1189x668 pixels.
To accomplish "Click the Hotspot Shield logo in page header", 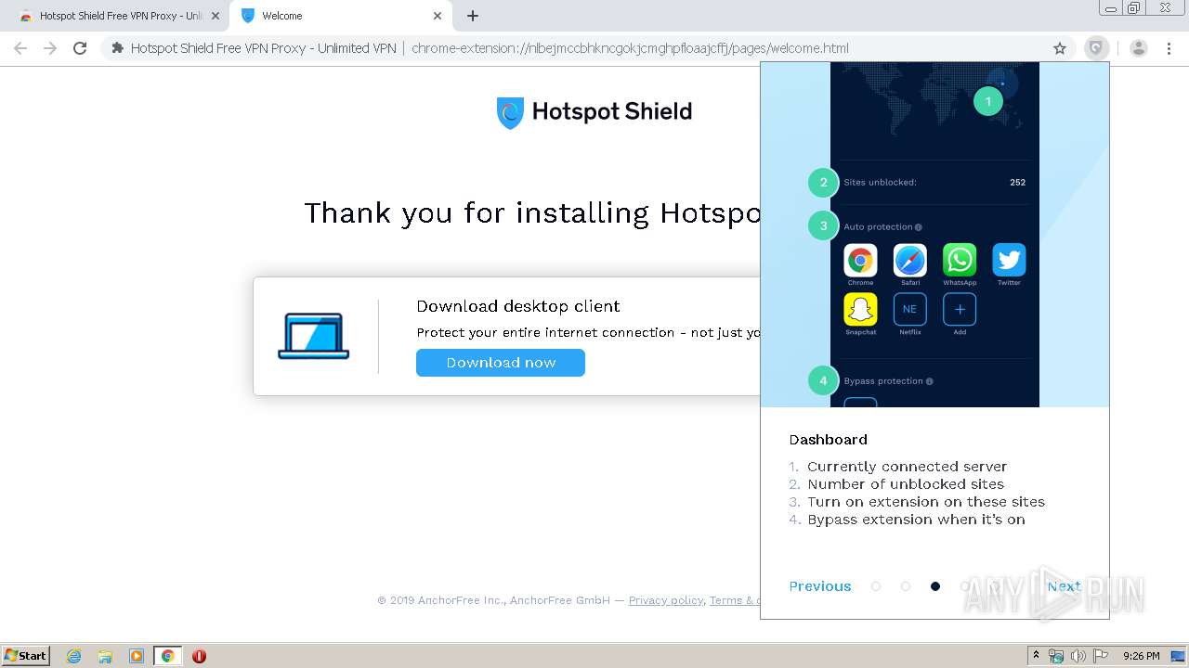I will (x=594, y=112).
